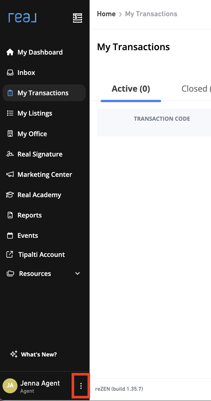Open Real Academy
Viewport: 211px width, 401px height.
click(39, 195)
